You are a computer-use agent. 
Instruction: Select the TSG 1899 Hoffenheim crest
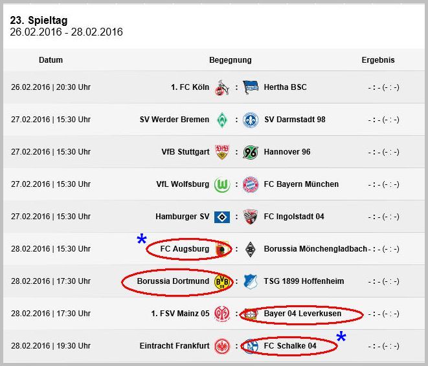tap(251, 281)
